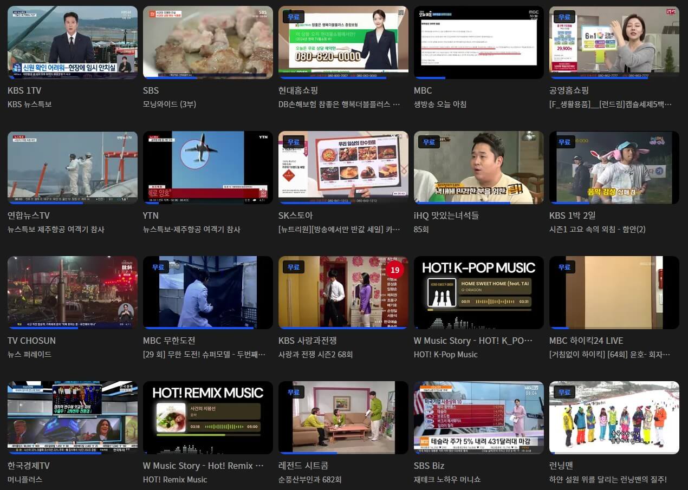This screenshot has width=688, height=490.
Task: Click the 무료 badge on MBC 하이킥24 LIVE
Action: coord(564,267)
